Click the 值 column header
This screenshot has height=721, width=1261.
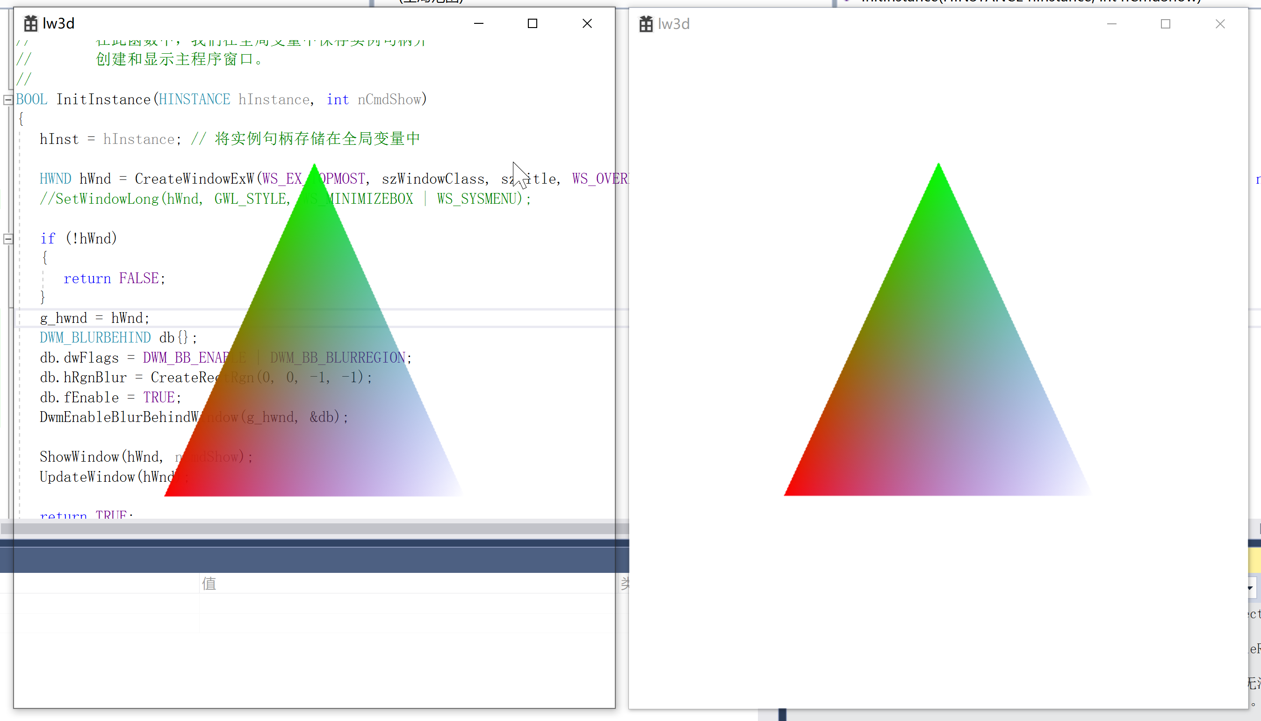209,583
